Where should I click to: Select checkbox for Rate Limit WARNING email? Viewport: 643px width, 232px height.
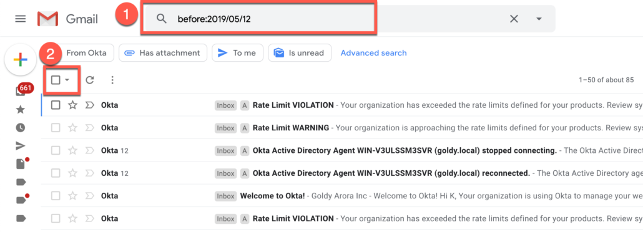56,128
